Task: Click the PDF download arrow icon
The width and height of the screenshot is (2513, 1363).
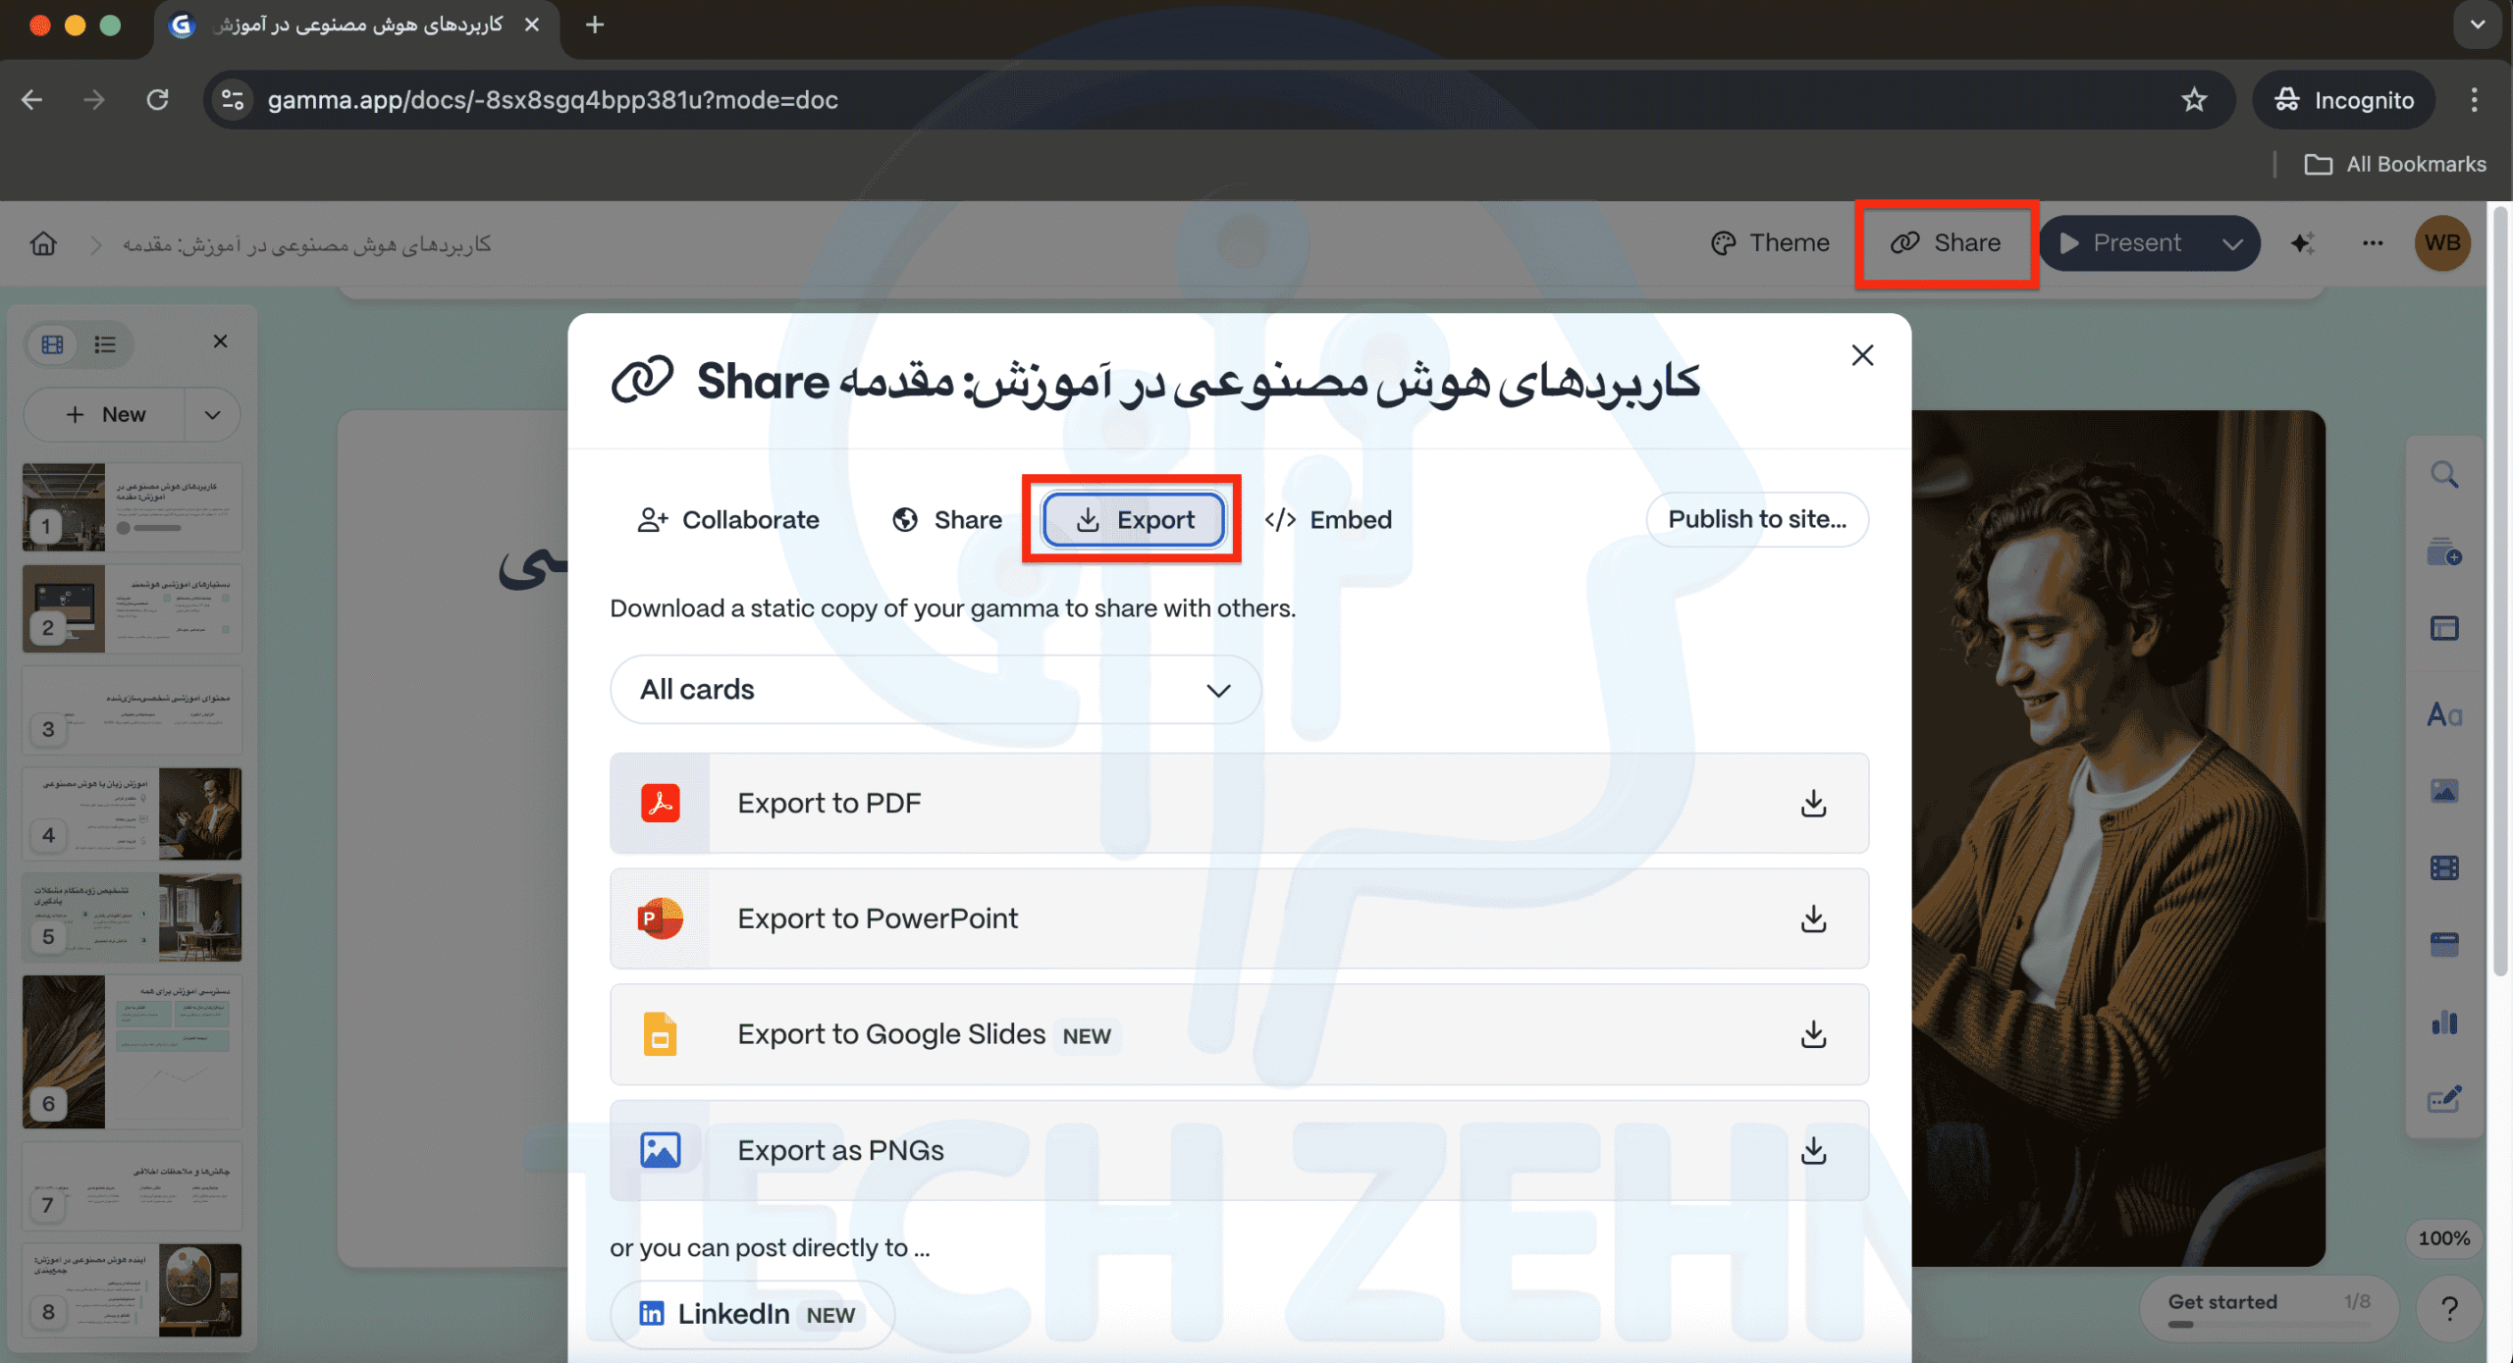Action: pos(1813,804)
